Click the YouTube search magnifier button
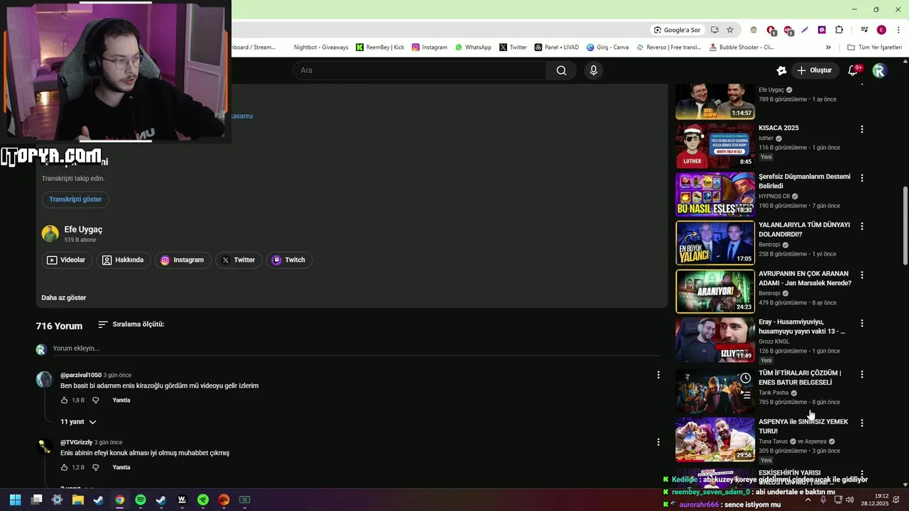The image size is (909, 511). click(x=561, y=70)
